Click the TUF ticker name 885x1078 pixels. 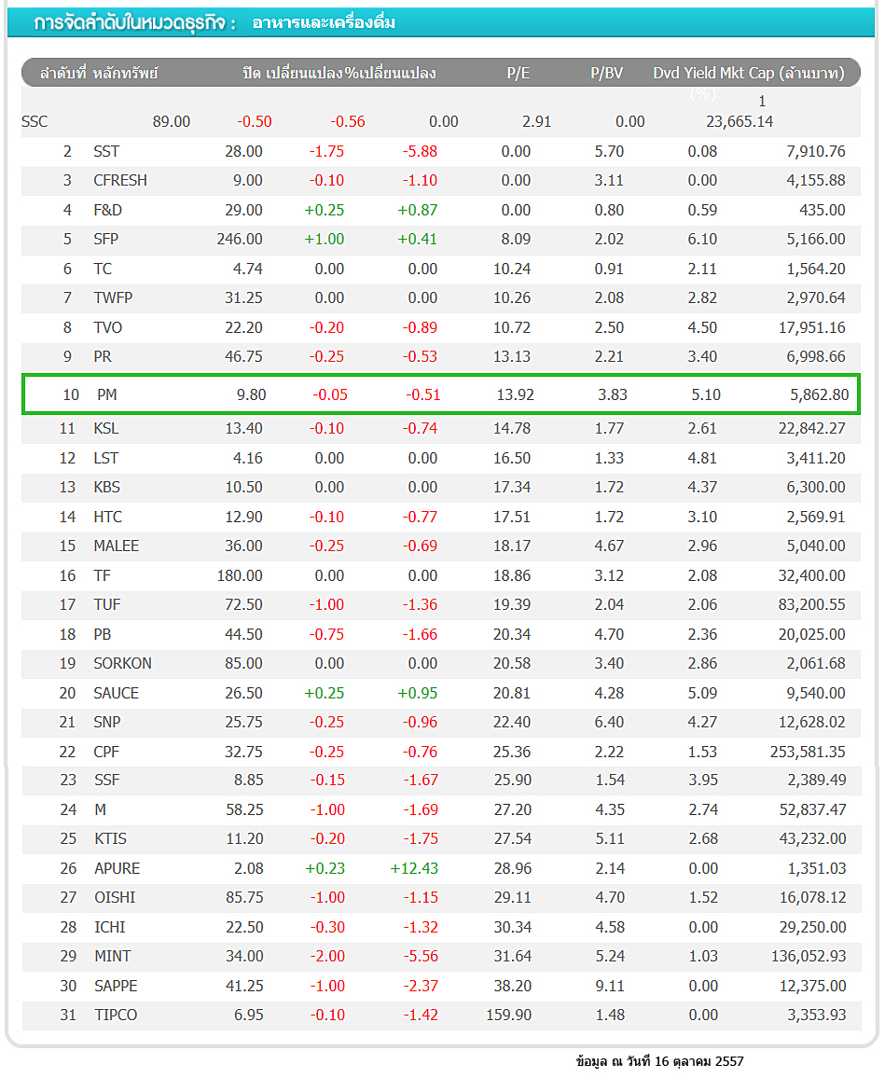coord(107,604)
